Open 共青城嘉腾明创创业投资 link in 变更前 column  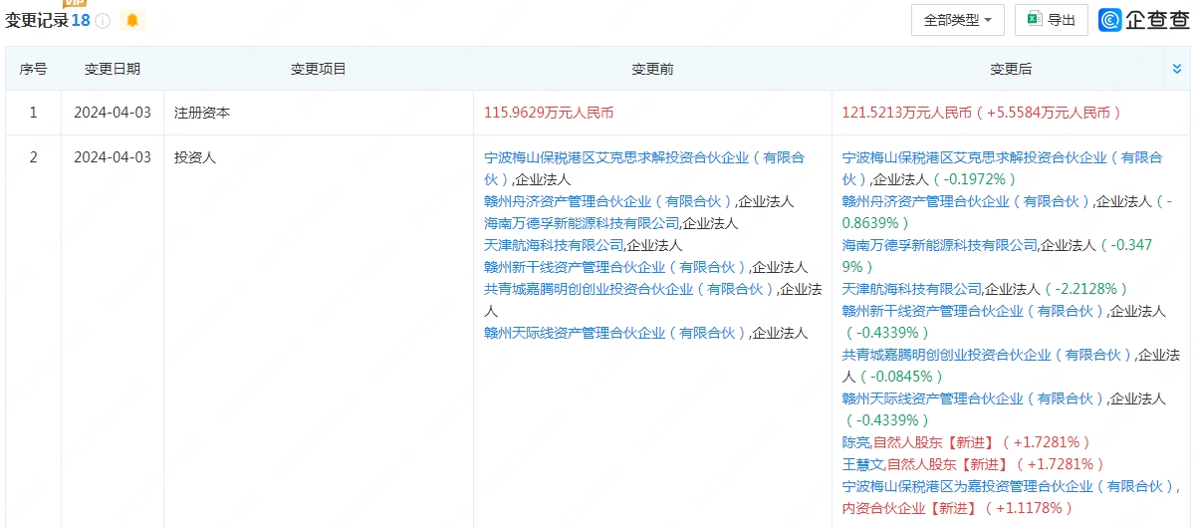[629, 289]
